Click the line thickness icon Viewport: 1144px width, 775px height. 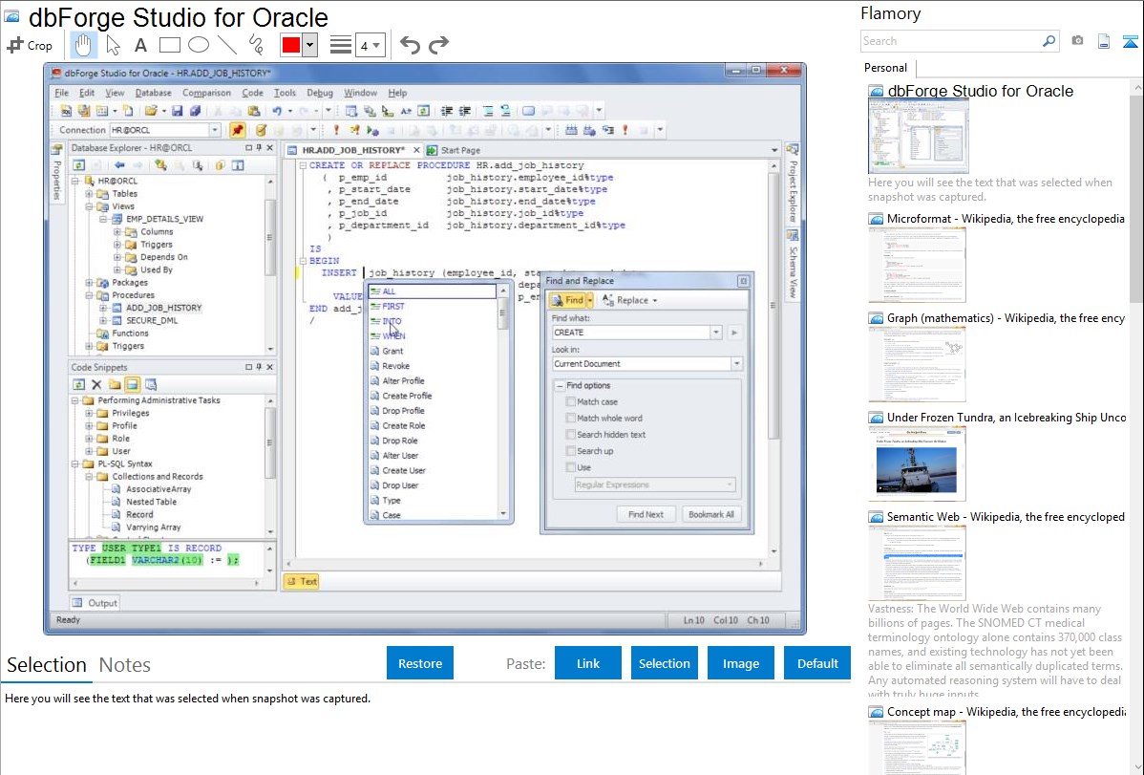[x=340, y=45]
